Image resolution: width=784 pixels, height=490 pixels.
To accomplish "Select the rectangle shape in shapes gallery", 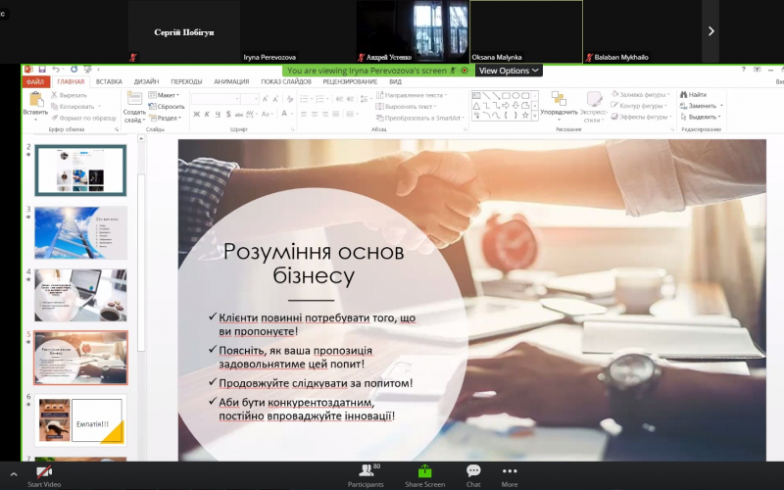I will (506, 95).
